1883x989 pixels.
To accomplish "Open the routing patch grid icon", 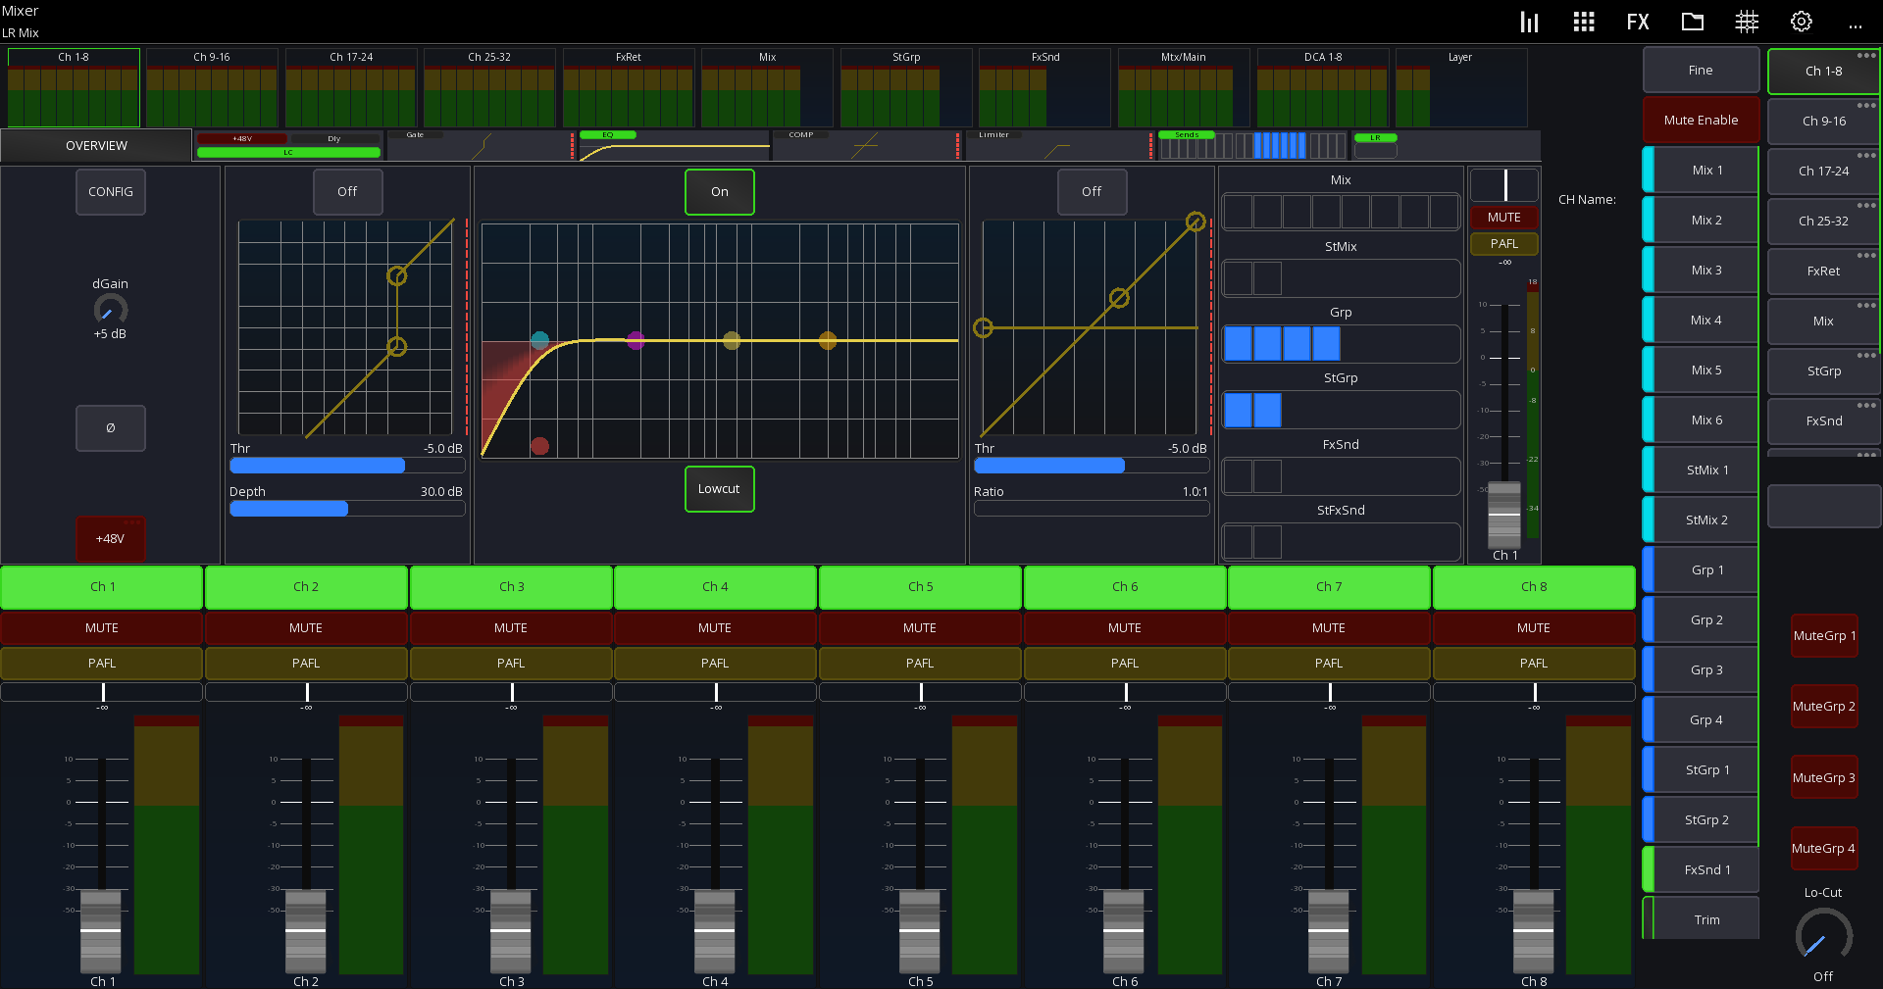I will tap(1747, 22).
